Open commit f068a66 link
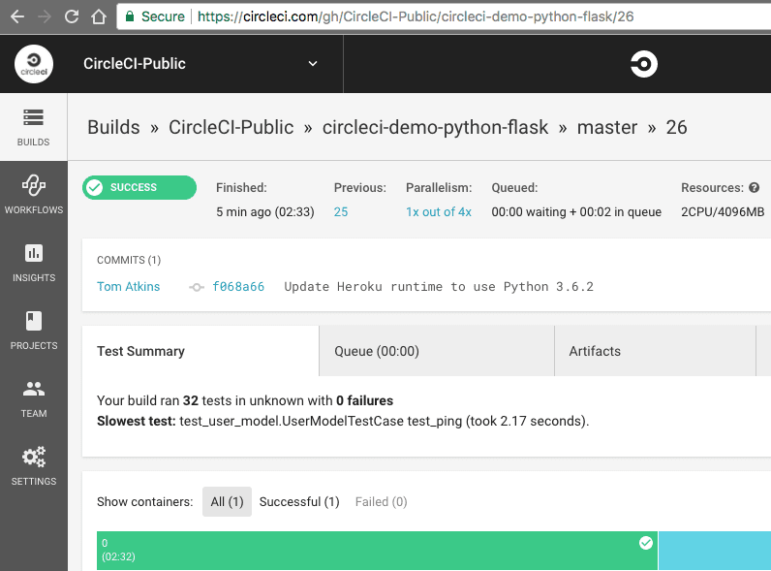771x571 pixels. tap(238, 287)
